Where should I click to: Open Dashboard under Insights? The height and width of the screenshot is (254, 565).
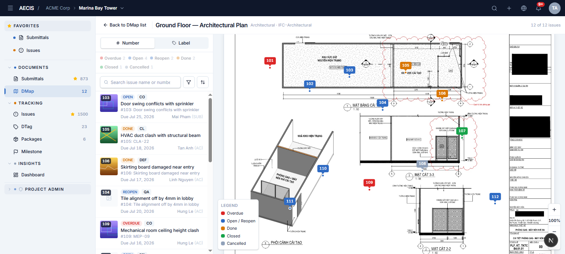[x=47, y=175]
